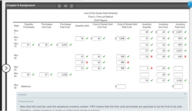This screenshot has width=192, height=111.
Task: Collapse the Feedback panel arrow
Action: [x=185, y=94]
